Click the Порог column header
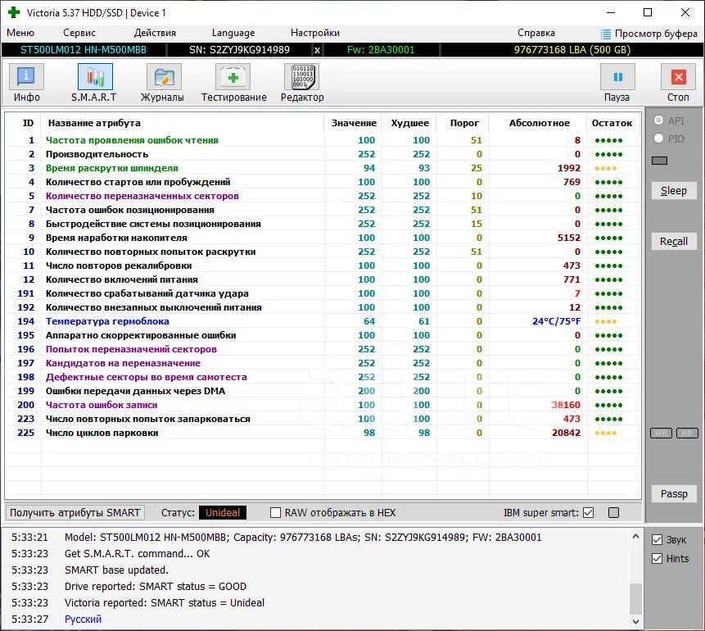The width and height of the screenshot is (705, 631). pos(464,123)
